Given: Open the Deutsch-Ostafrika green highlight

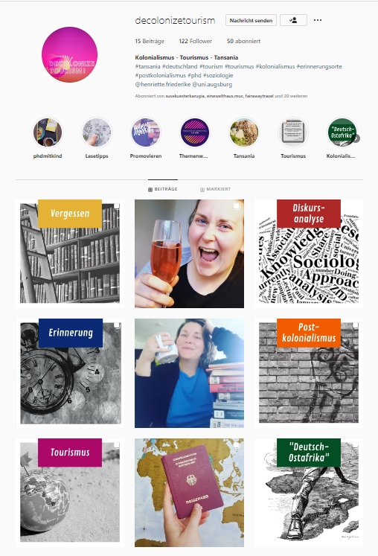Looking at the screenshot, I should coord(342,132).
